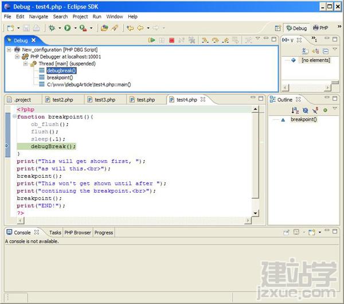Close the Debug view tab

pos(33,40)
